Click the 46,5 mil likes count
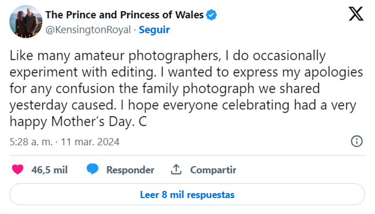 pyautogui.click(x=50, y=170)
